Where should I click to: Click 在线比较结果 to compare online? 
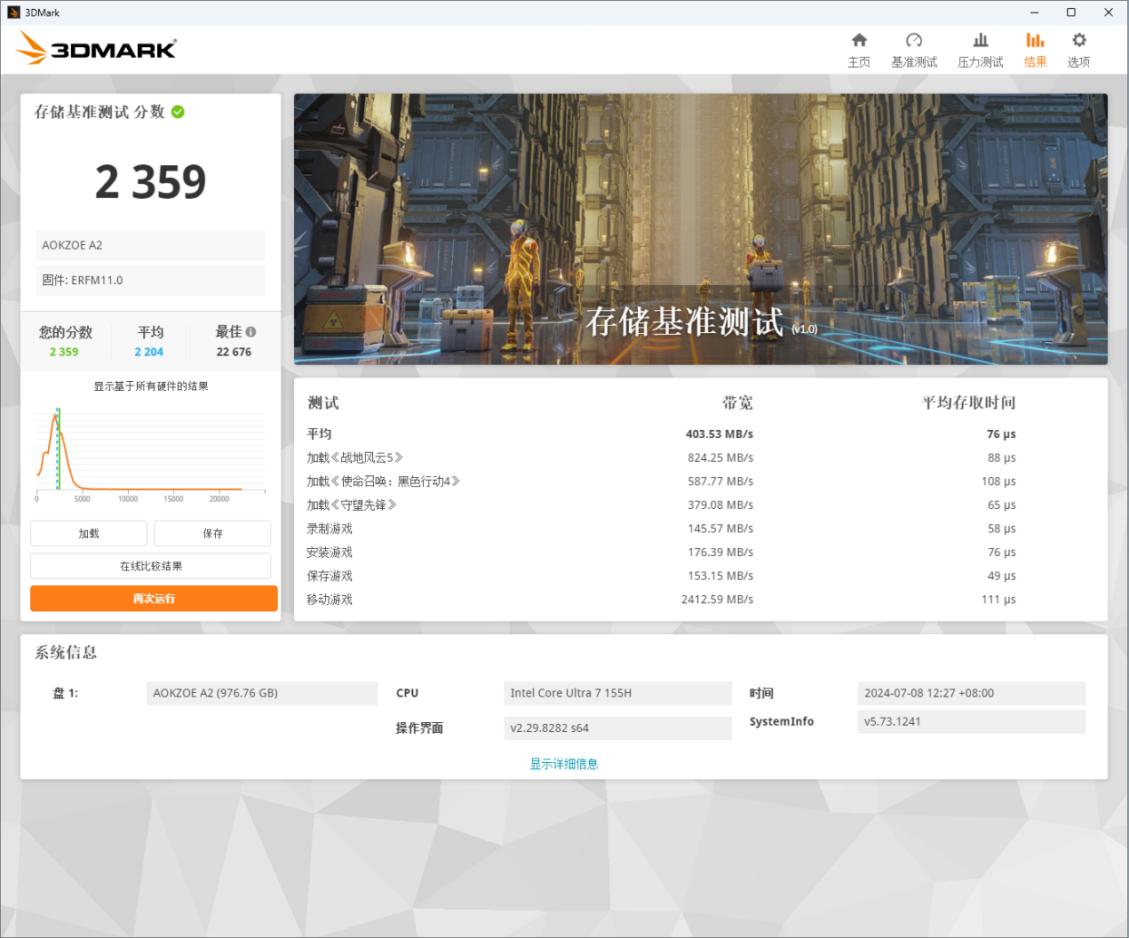click(x=151, y=566)
